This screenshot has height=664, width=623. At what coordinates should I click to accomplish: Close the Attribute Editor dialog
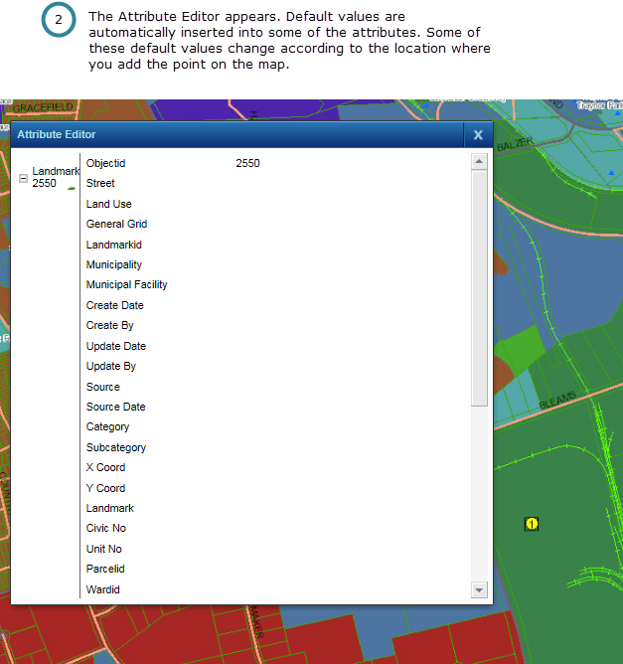[478, 135]
